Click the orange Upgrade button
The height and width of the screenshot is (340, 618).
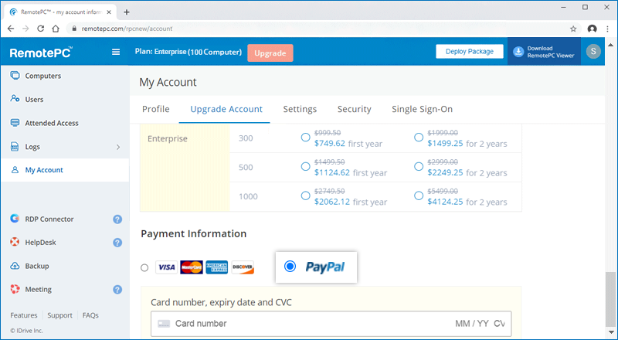(x=270, y=53)
